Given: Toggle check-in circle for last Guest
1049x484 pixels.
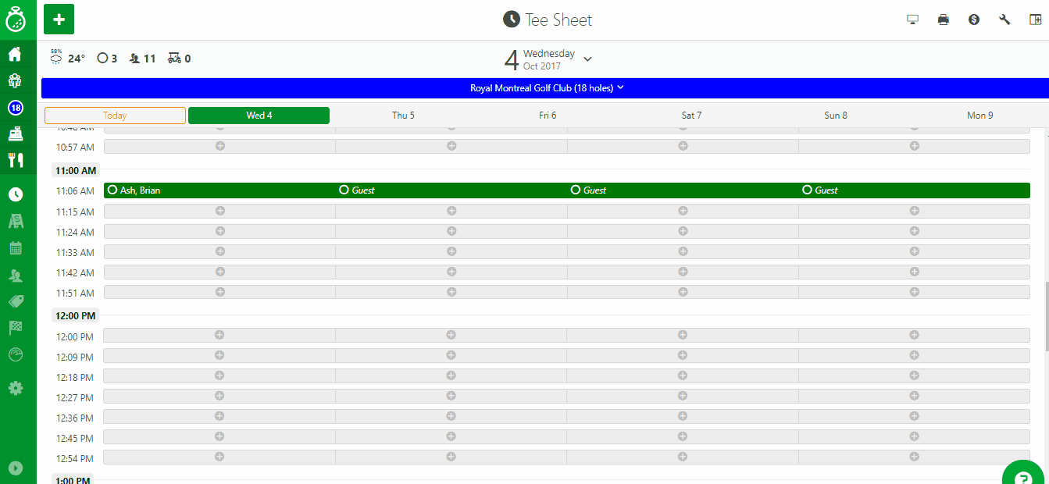Looking at the screenshot, I should click(x=807, y=190).
